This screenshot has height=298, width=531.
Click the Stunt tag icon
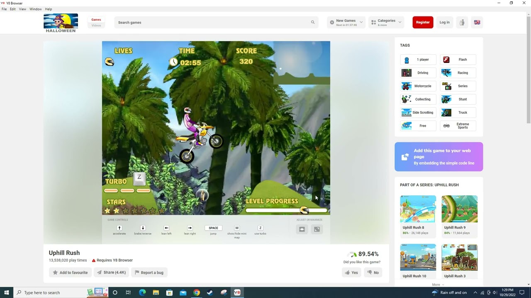(x=446, y=99)
